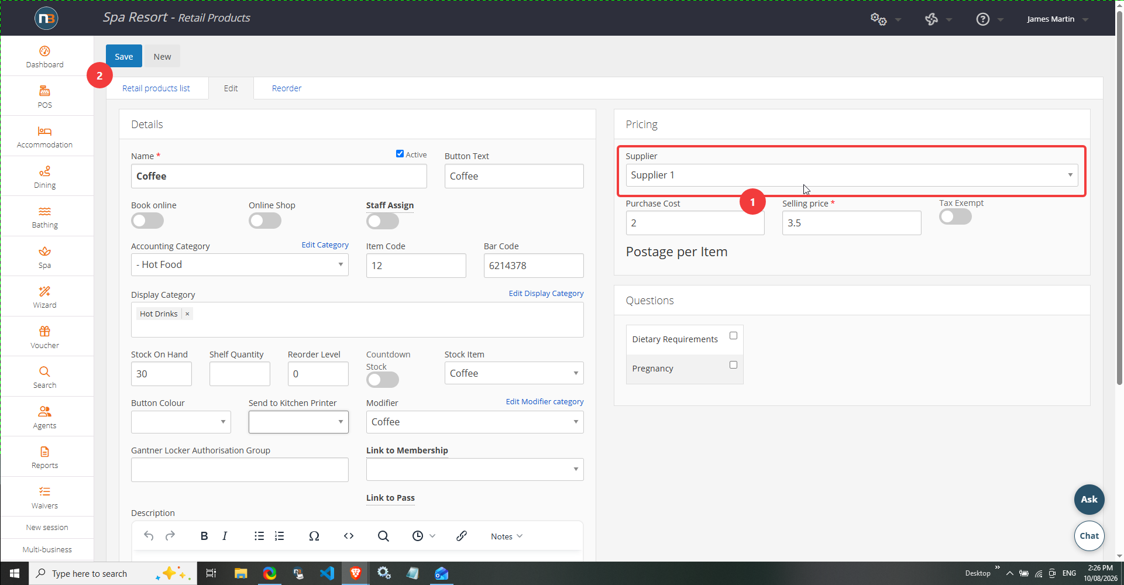The image size is (1124, 585).
Task: Click the New button
Action: pos(163,57)
